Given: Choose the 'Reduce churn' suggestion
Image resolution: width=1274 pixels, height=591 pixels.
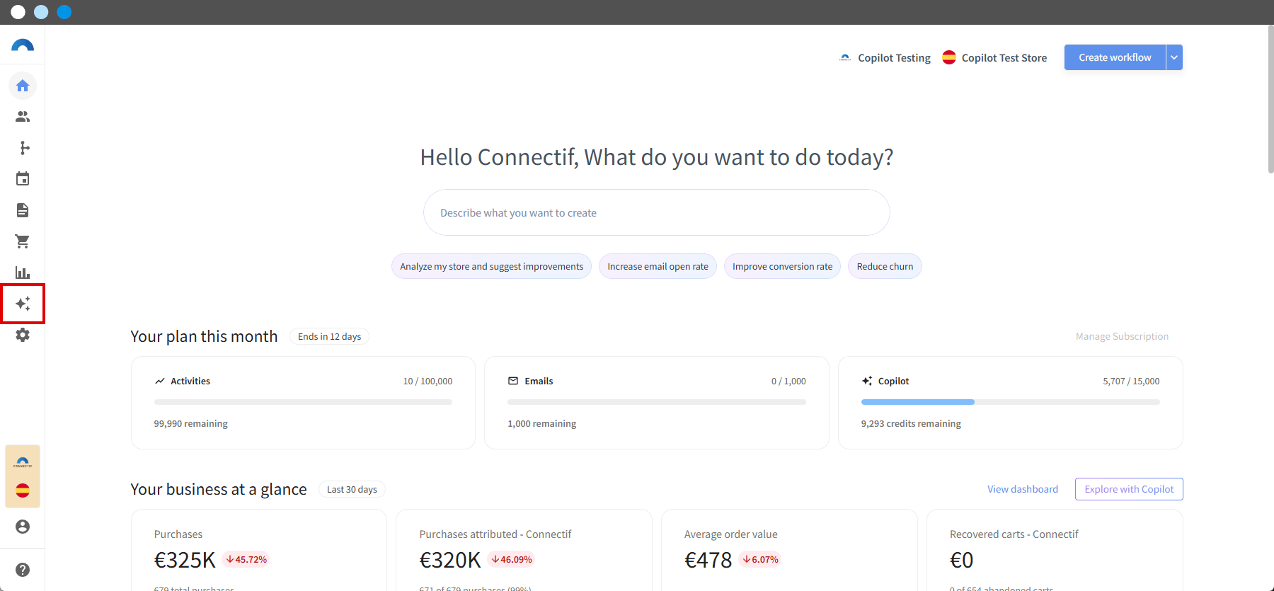Looking at the screenshot, I should tap(885, 266).
